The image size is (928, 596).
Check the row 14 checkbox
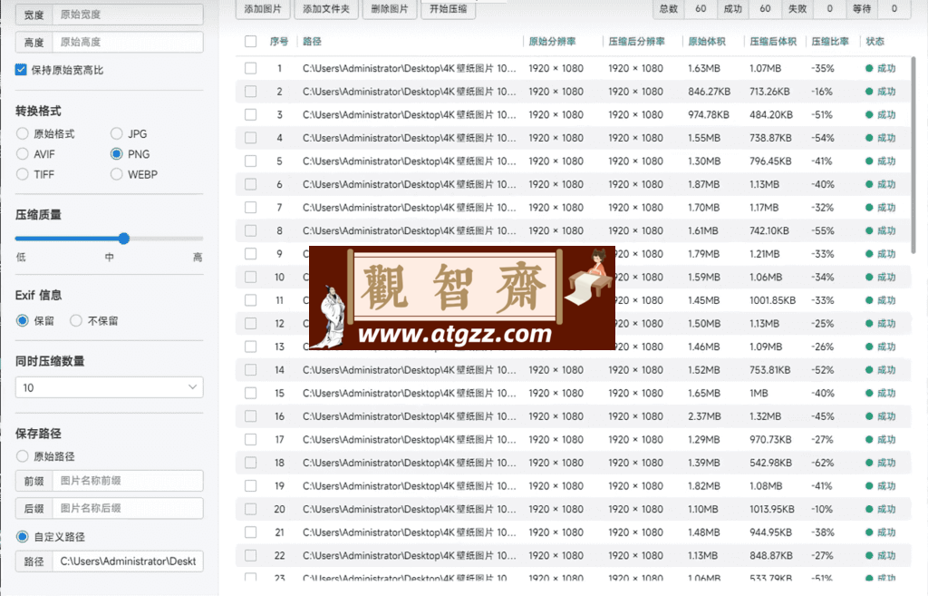(x=251, y=370)
